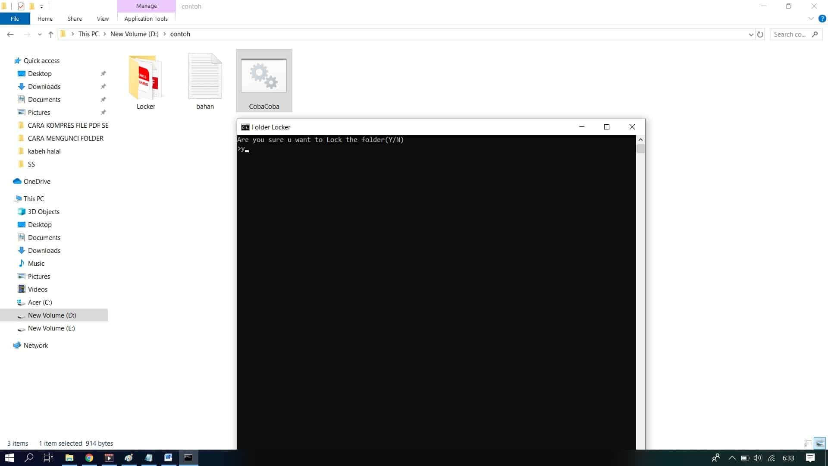The height and width of the screenshot is (466, 828).
Task: Open Desktop under Quick access
Action: [40, 74]
